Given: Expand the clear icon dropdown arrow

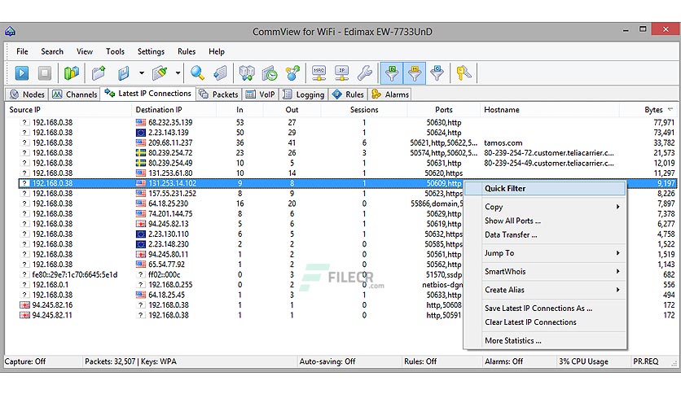Looking at the screenshot, I should [178, 73].
